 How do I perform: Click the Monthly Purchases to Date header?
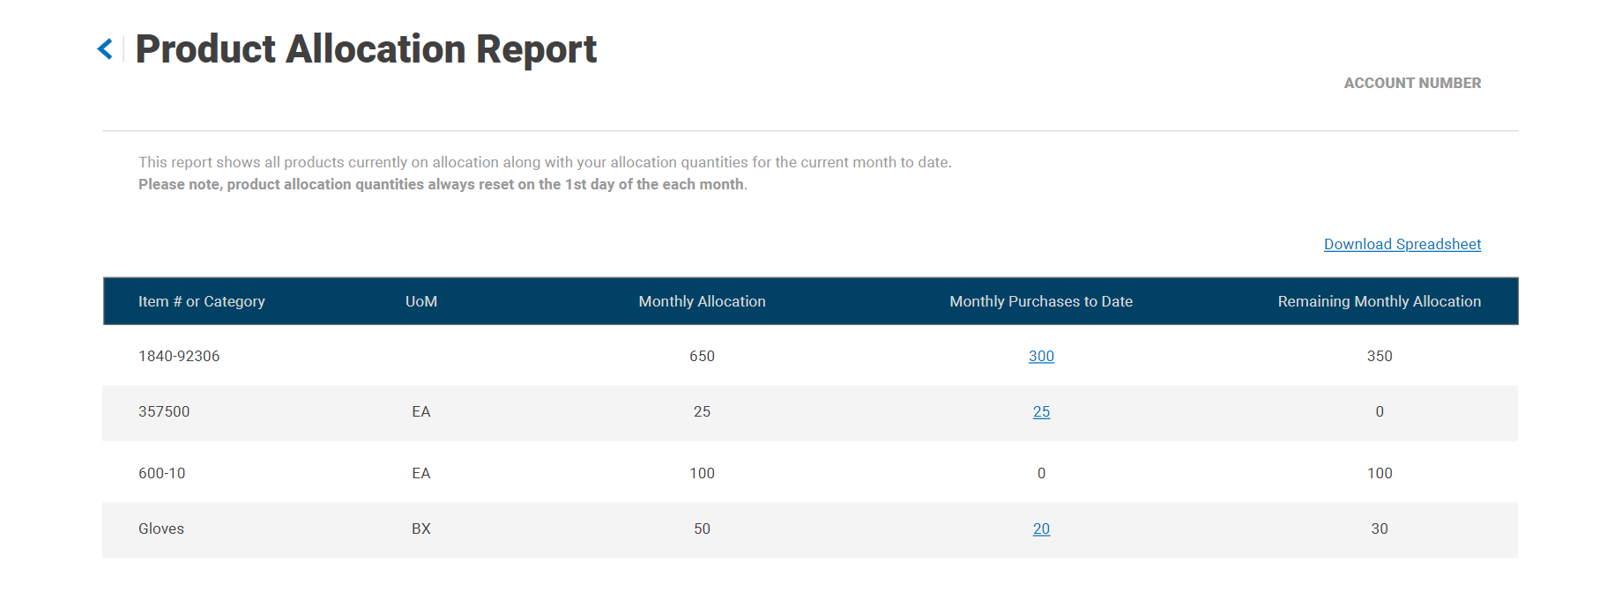(x=1041, y=301)
